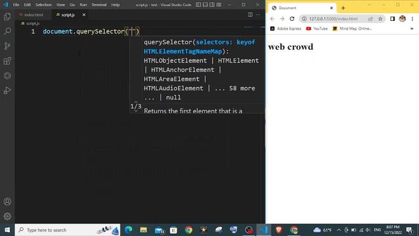This screenshot has width=419, height=236.
Task: Customize layout from title bar icon
Action: 219,5
